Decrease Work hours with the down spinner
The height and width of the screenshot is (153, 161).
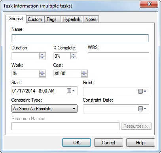42,75
